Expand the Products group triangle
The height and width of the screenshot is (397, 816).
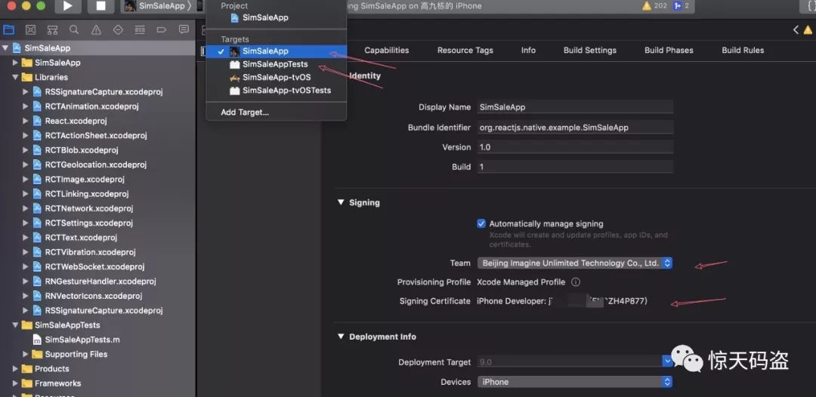pyautogui.click(x=15, y=368)
